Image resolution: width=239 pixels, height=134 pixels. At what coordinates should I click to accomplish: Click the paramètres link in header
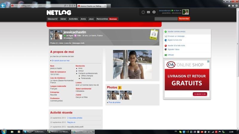click(166, 13)
